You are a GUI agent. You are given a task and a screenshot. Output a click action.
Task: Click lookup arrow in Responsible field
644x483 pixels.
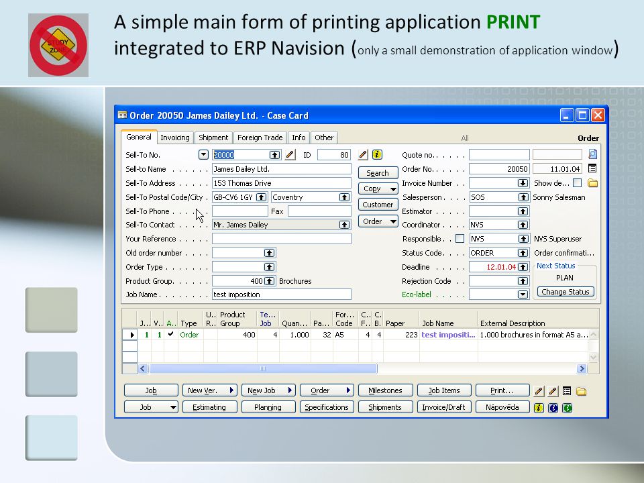[523, 239]
